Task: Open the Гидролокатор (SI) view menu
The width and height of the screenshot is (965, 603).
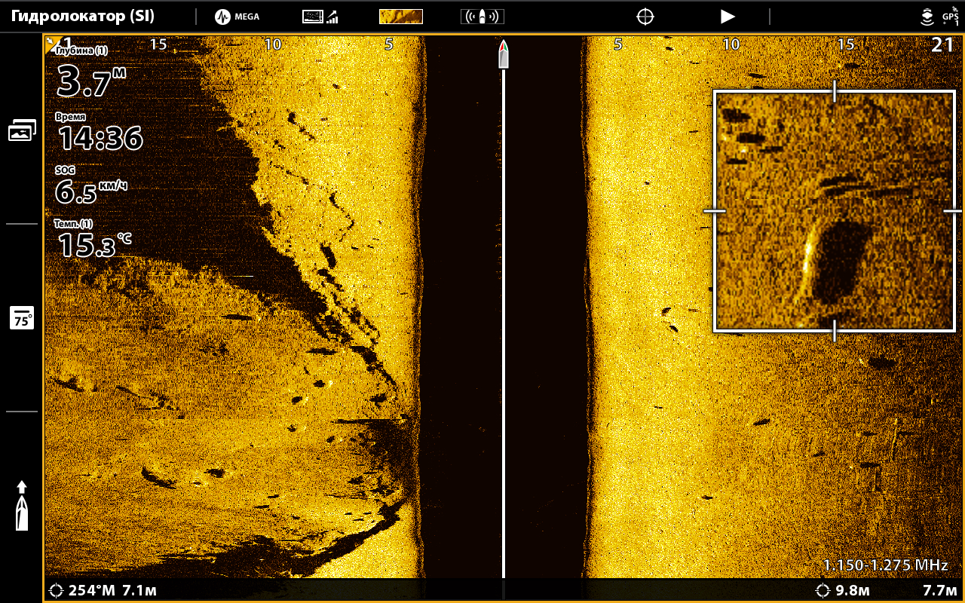Action: [83, 17]
